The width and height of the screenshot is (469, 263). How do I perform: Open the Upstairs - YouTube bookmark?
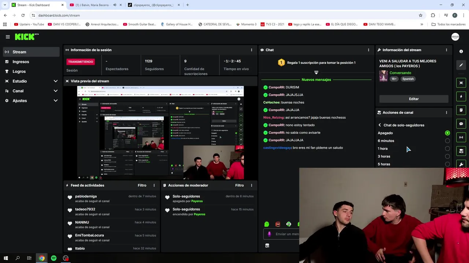tap(29, 24)
